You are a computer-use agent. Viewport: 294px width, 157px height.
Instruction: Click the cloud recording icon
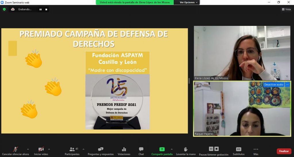13,9
